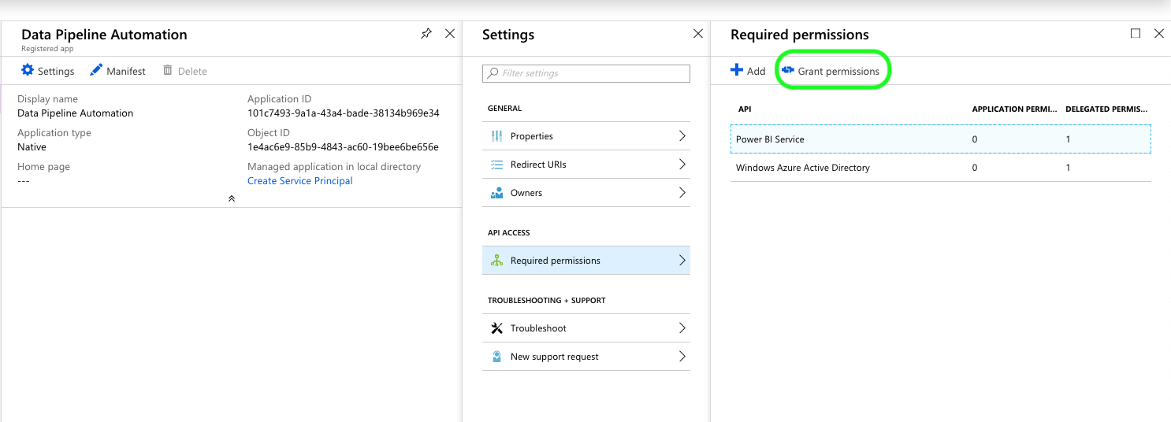1171x422 pixels.
Task: Close the Settings blade
Action: pos(697,34)
